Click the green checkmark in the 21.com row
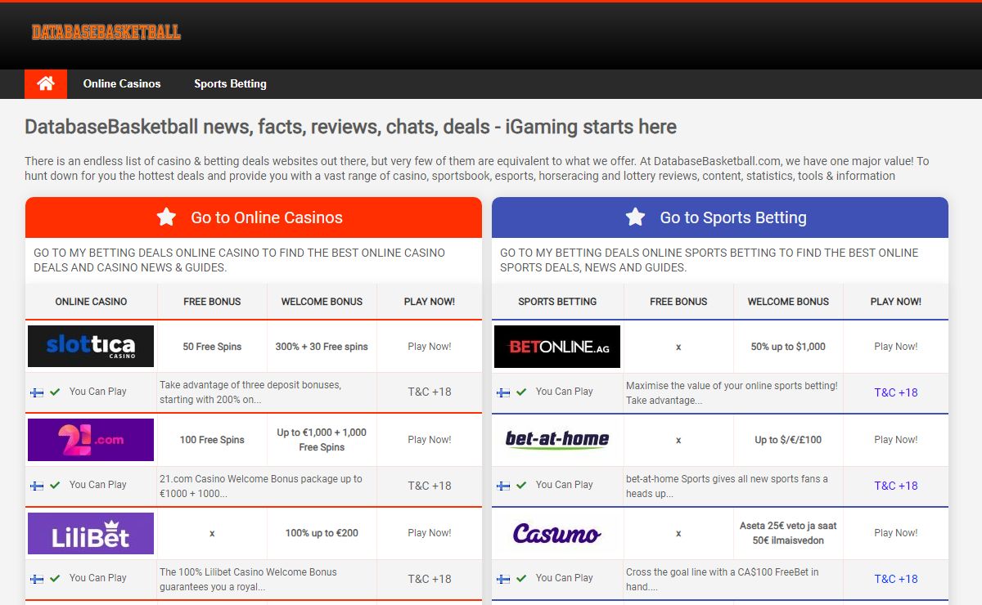982x605 pixels. (x=55, y=486)
